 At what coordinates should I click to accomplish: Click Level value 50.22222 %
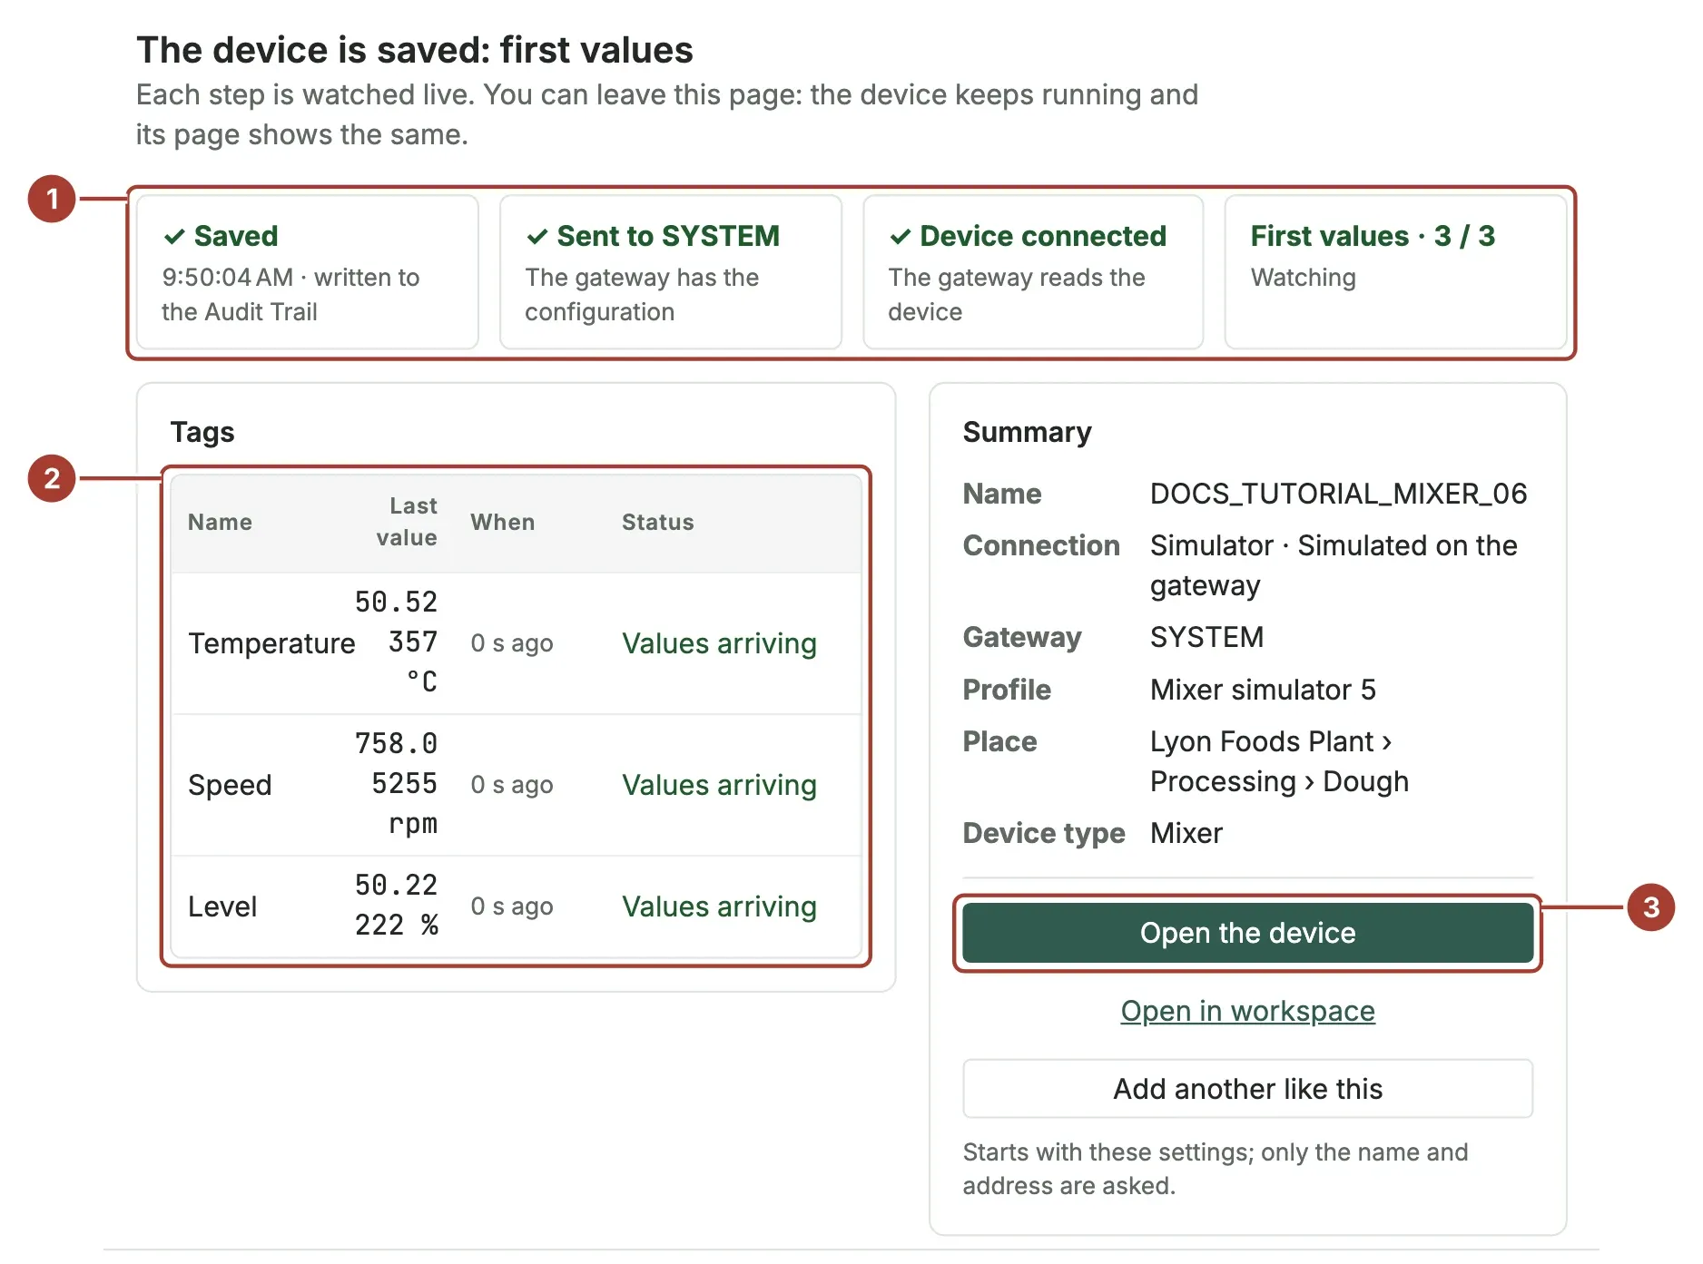click(397, 905)
